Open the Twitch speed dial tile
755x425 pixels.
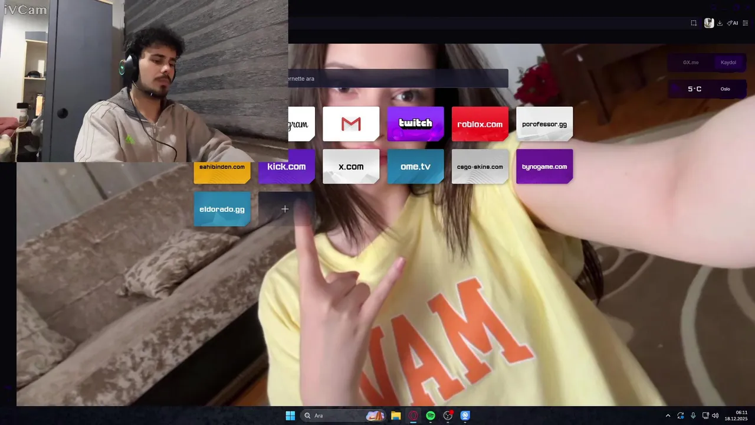(x=415, y=124)
